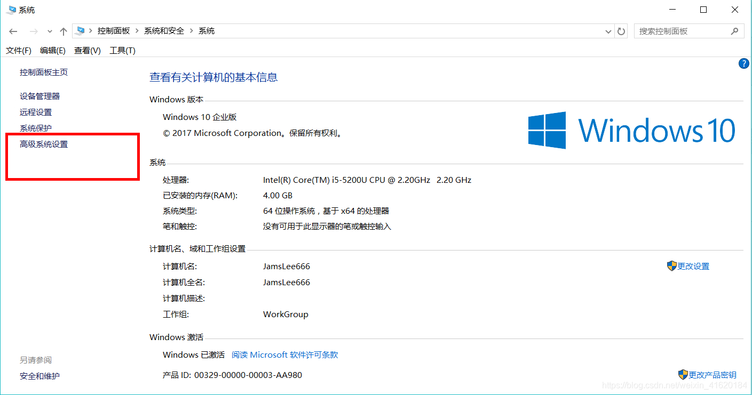Open address bar history dropdown
This screenshot has height=395, width=752.
pos(608,31)
